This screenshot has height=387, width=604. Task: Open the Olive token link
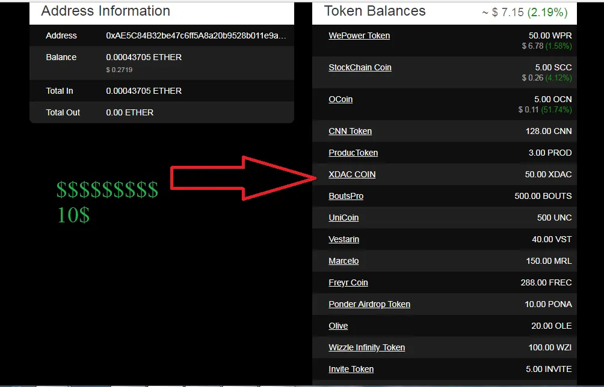[338, 326]
